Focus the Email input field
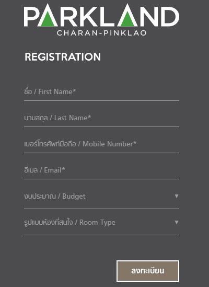This screenshot has height=287, width=209. 101,171
